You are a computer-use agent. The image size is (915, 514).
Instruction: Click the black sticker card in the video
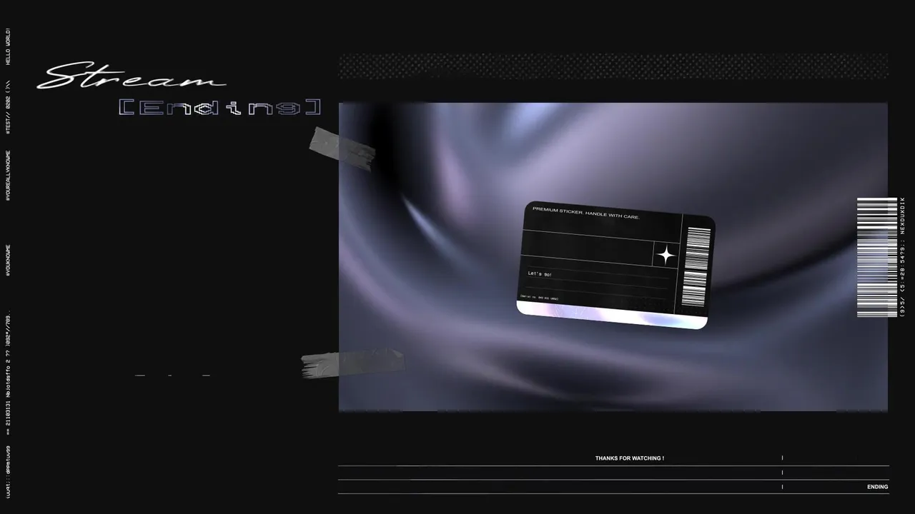[615, 265]
